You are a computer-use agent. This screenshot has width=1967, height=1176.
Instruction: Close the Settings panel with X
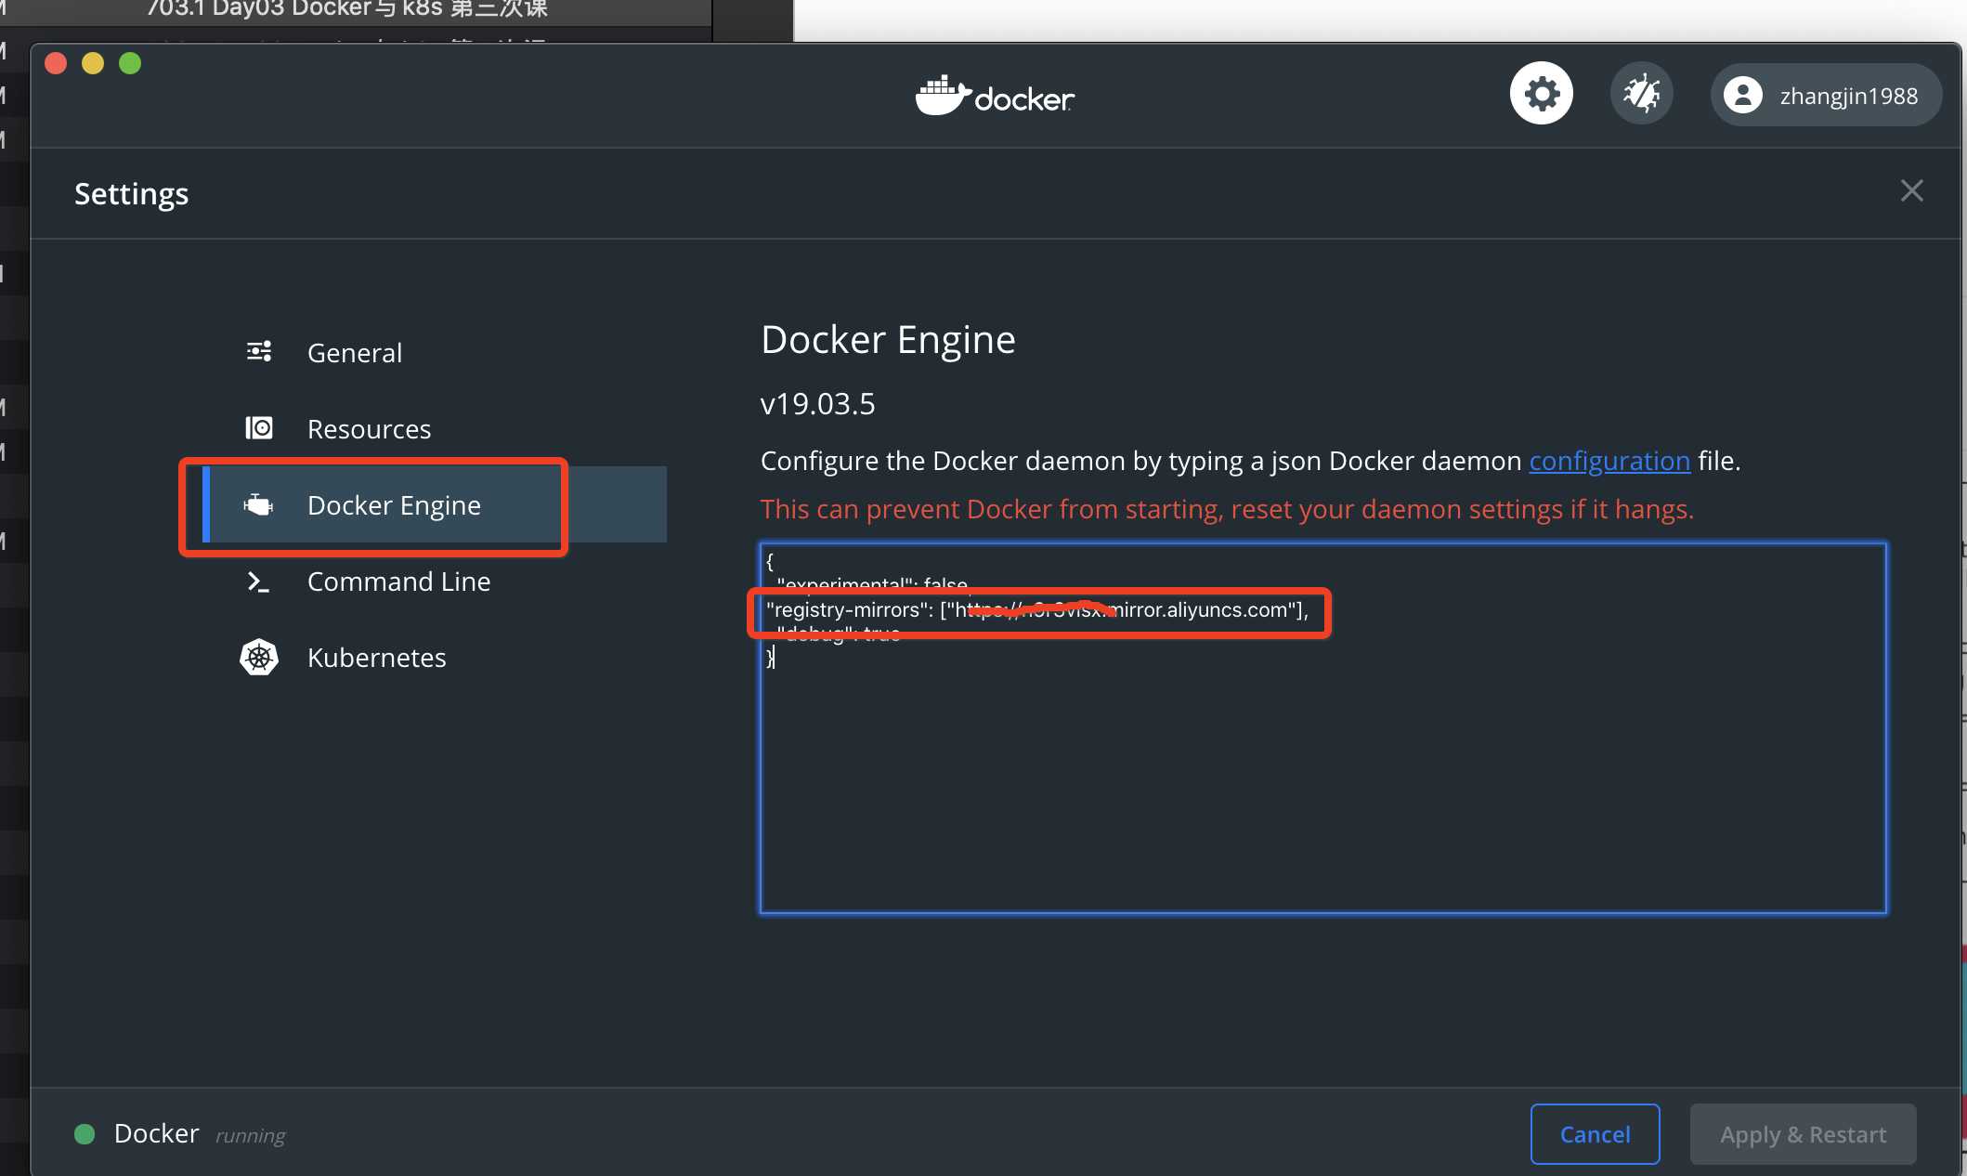coord(1911,191)
